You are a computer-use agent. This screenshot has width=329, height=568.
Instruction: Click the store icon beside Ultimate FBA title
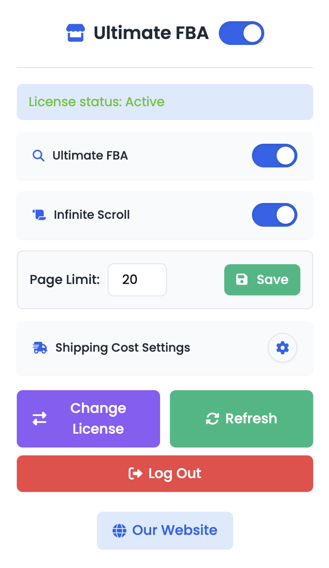tap(76, 33)
